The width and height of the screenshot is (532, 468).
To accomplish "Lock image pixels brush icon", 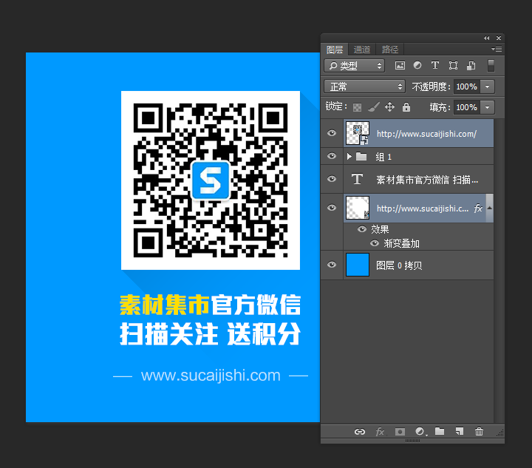I will (x=374, y=107).
